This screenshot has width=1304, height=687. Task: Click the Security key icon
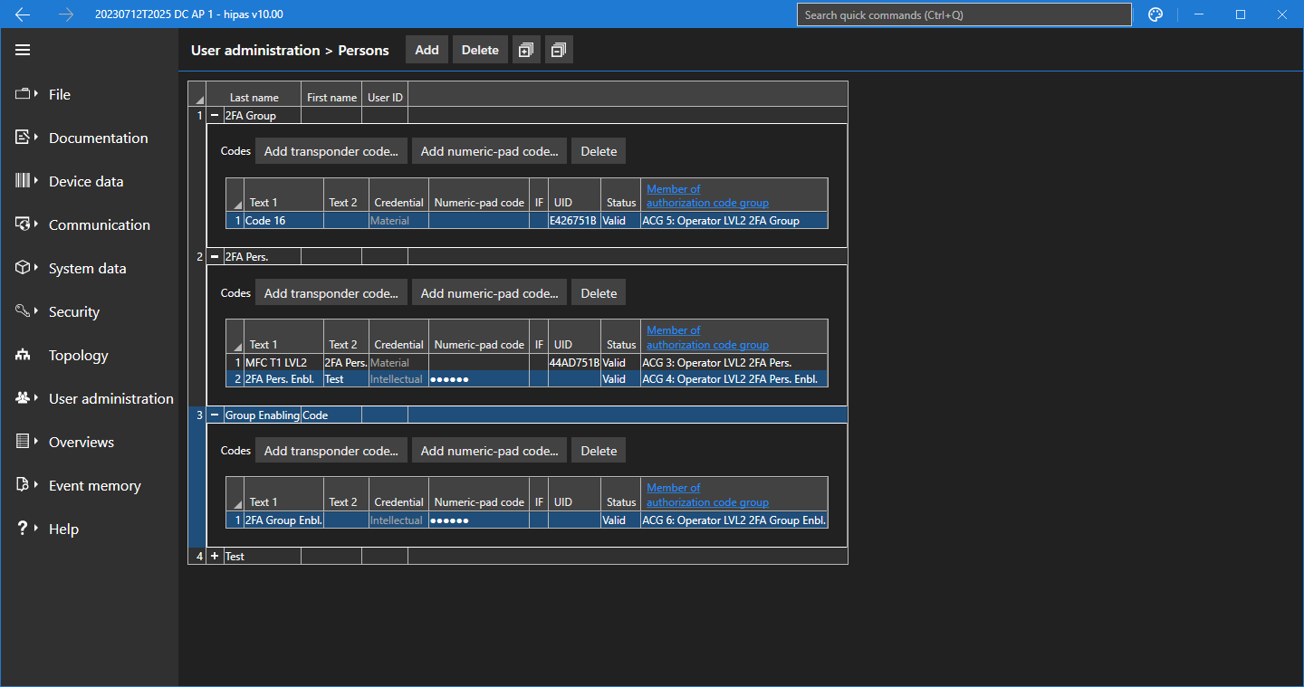pos(23,311)
